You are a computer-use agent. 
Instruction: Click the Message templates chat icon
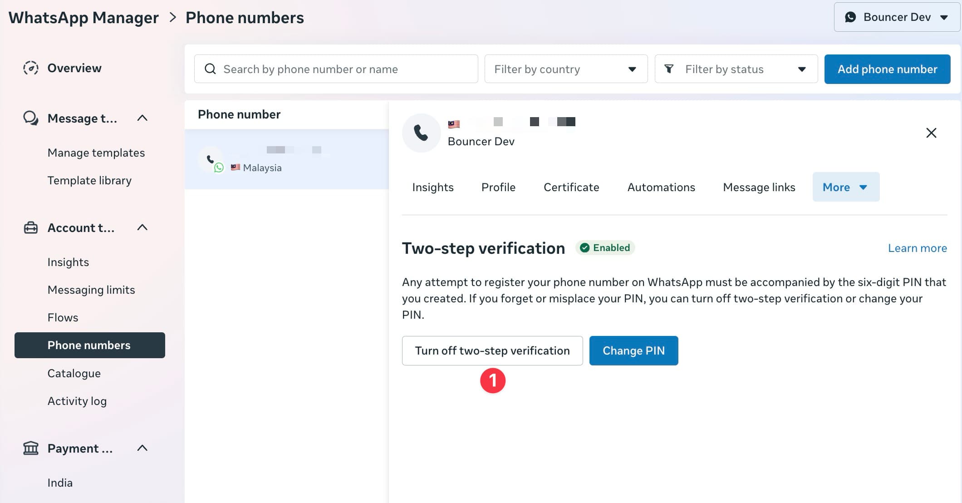[x=31, y=118]
